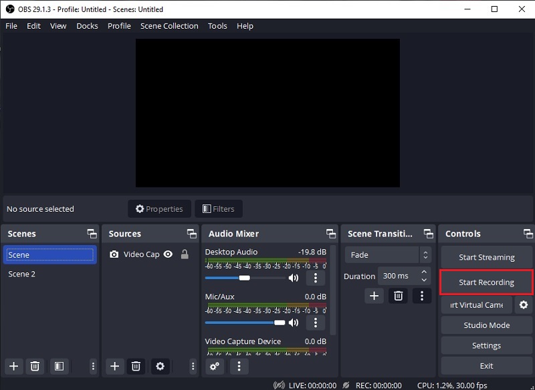This screenshot has height=390, width=535.
Task: Click the streaming status icon beside LIVE
Action: tap(279, 385)
